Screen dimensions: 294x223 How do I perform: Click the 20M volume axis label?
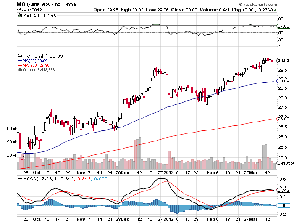point(11,155)
